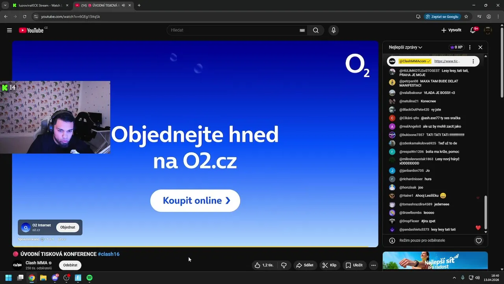Subscribe via the Odebírat button
This screenshot has height=284, width=504.
pyautogui.click(x=70, y=265)
